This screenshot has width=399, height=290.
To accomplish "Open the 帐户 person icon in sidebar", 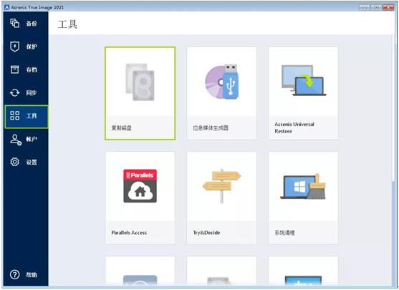I will (x=15, y=140).
